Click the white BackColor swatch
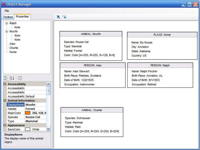Screen dimensions: 200x150 click(x=28, y=129)
